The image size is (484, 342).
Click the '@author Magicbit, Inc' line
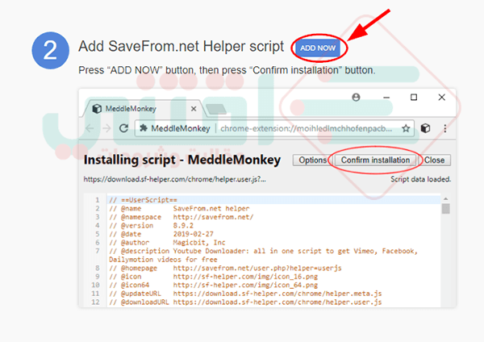(167, 243)
